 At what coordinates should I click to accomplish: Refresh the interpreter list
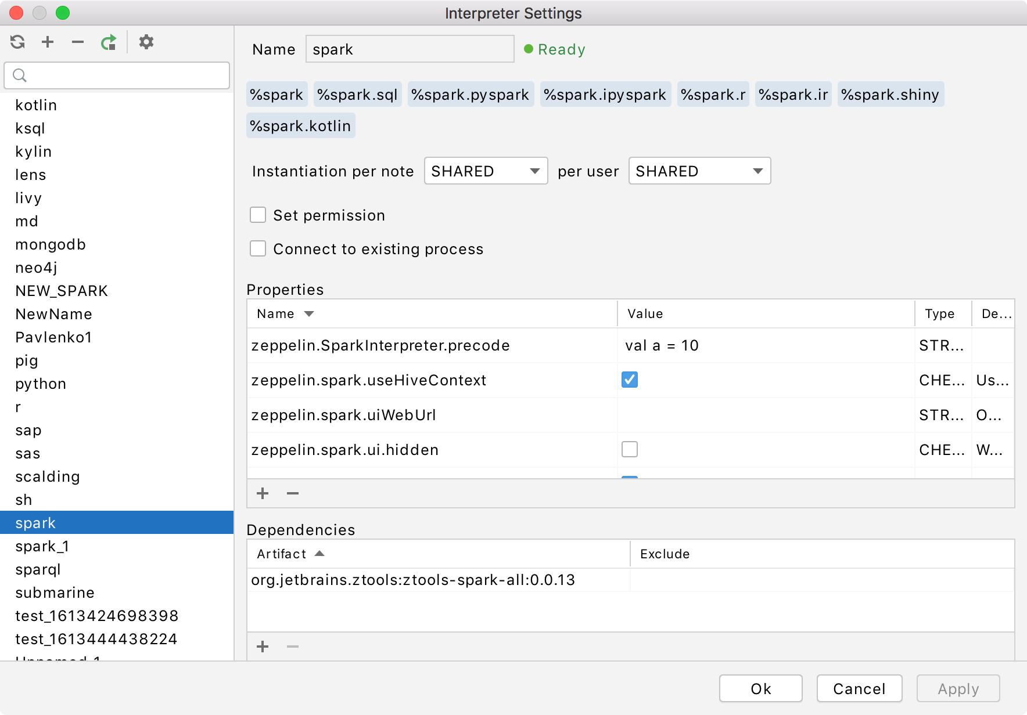[x=17, y=42]
